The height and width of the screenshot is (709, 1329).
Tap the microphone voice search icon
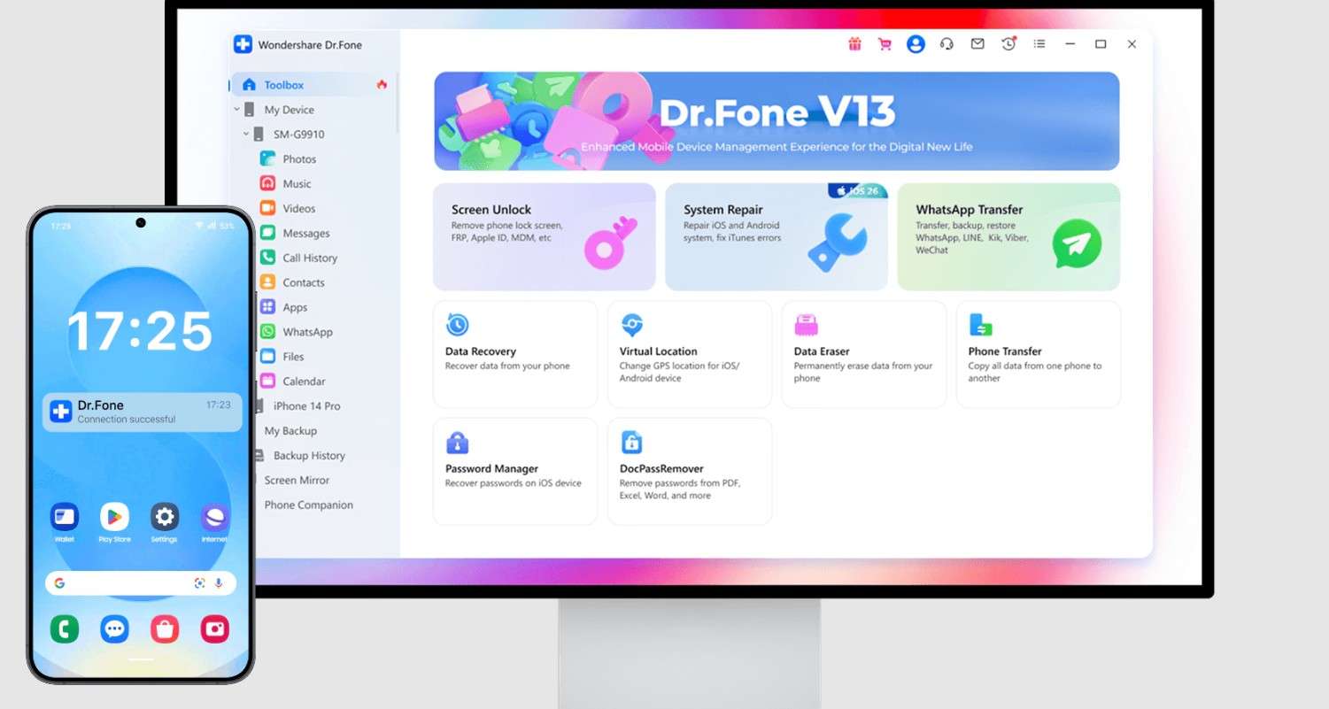point(219,583)
